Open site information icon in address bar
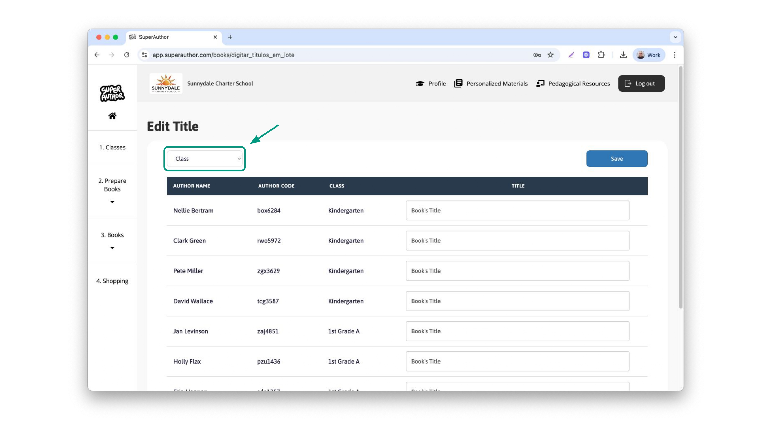Viewport: 772px width, 434px height. (x=144, y=55)
